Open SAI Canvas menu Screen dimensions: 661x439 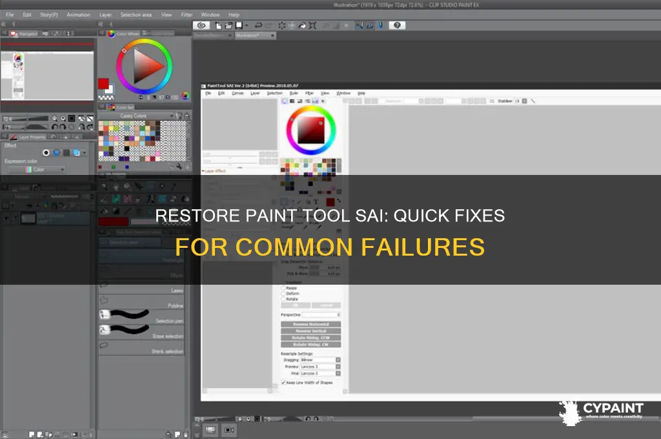(x=238, y=93)
